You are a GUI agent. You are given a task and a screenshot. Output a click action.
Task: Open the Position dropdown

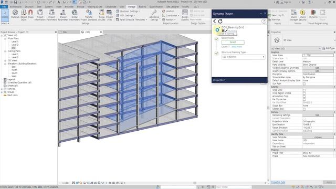pyautogui.click(x=169, y=19)
